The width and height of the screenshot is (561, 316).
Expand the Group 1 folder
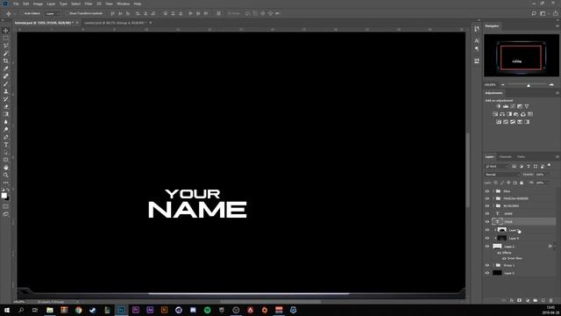click(x=494, y=265)
